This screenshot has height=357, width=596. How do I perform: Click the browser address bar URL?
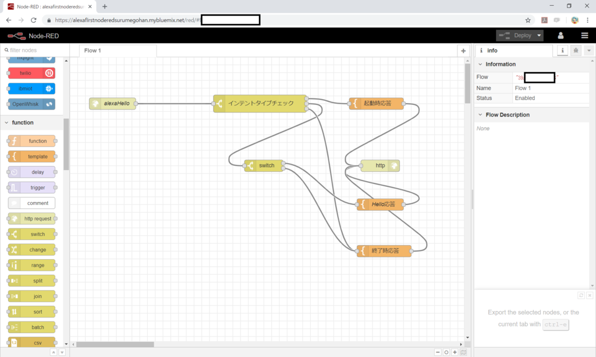[127, 20]
